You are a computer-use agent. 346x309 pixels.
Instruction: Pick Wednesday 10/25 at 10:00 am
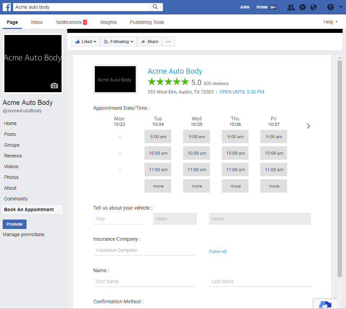tap(196, 153)
